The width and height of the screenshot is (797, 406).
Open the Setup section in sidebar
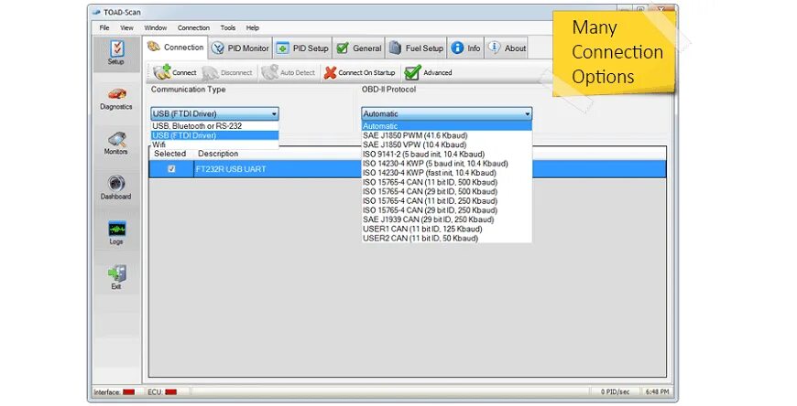[x=116, y=53]
